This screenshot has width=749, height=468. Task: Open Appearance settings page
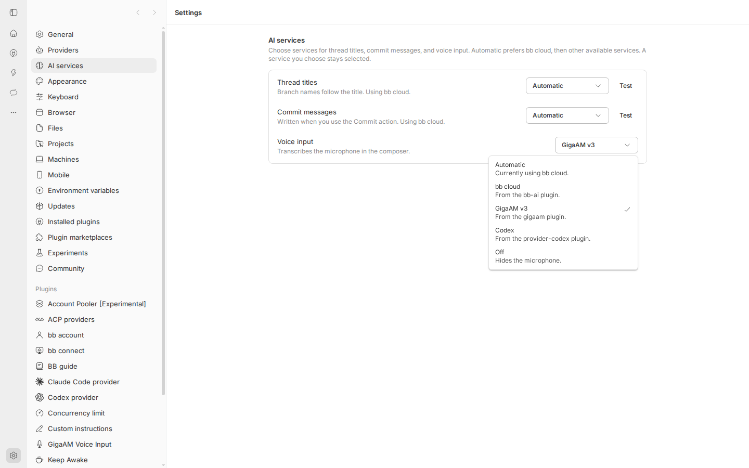[x=94, y=81]
